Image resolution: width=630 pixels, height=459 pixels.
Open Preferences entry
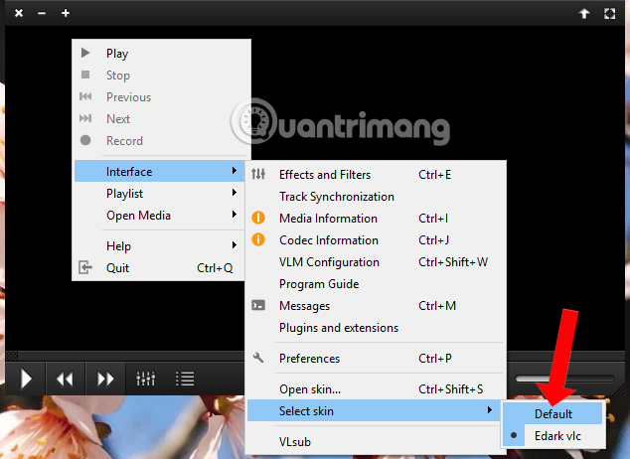pyautogui.click(x=376, y=359)
